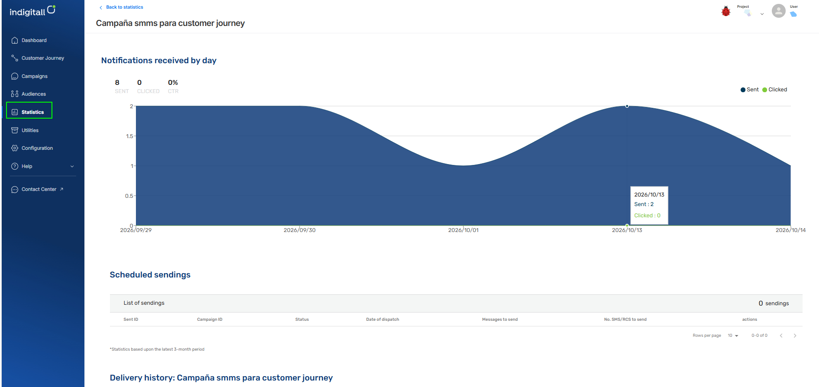
Task: Open the Campaigns section
Action: [x=35, y=76]
